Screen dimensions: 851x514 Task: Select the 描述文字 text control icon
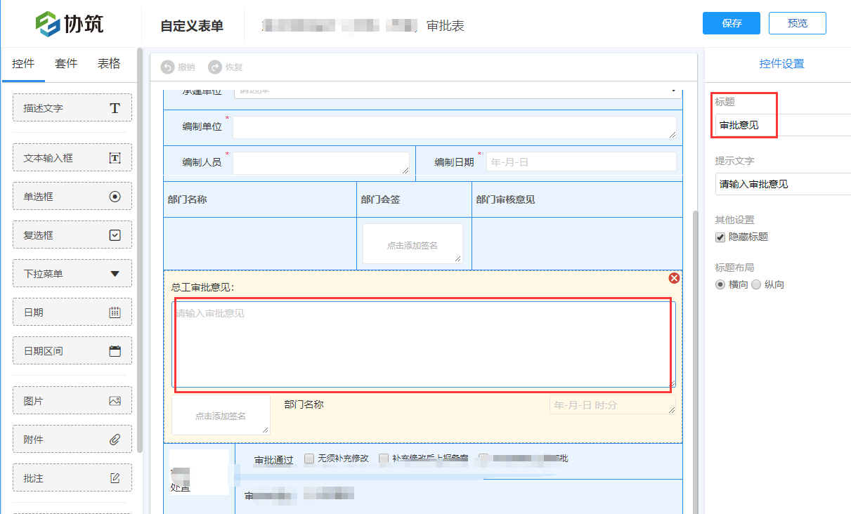coord(72,107)
